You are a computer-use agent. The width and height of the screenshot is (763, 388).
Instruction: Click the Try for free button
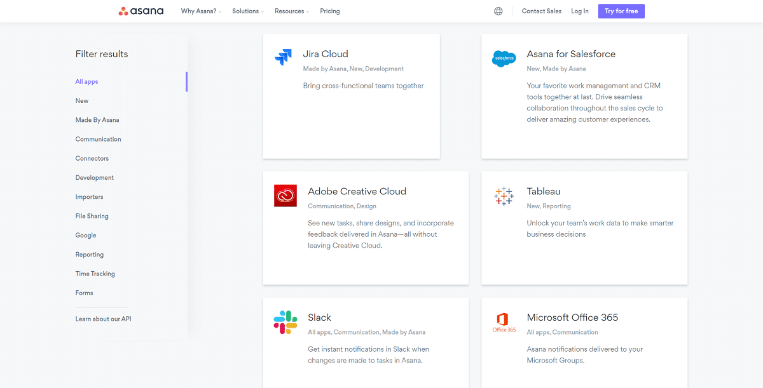point(621,11)
